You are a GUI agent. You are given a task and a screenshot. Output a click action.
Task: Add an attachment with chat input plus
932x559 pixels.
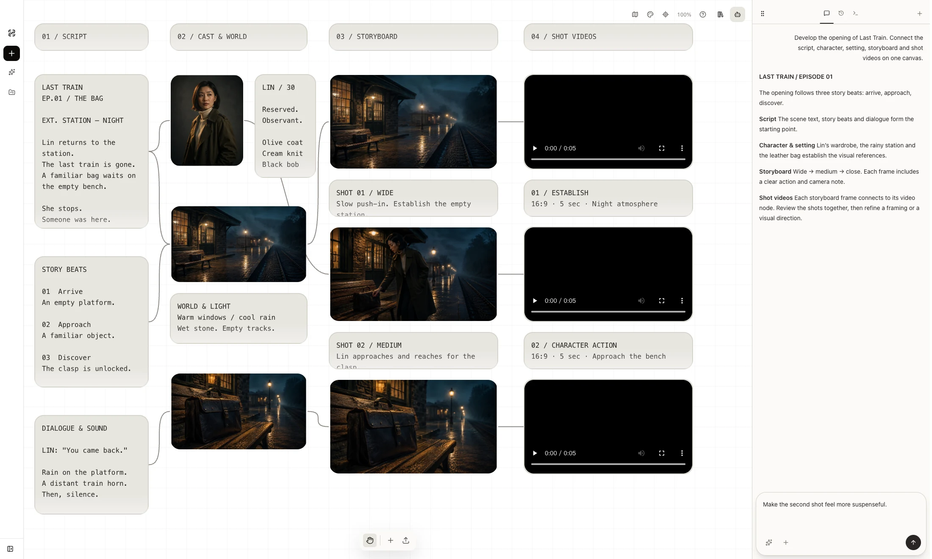click(786, 542)
